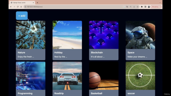This screenshot has height=96, width=171.
Task: Click the 'Make your dreams ...' description
Action: [x=137, y=57]
